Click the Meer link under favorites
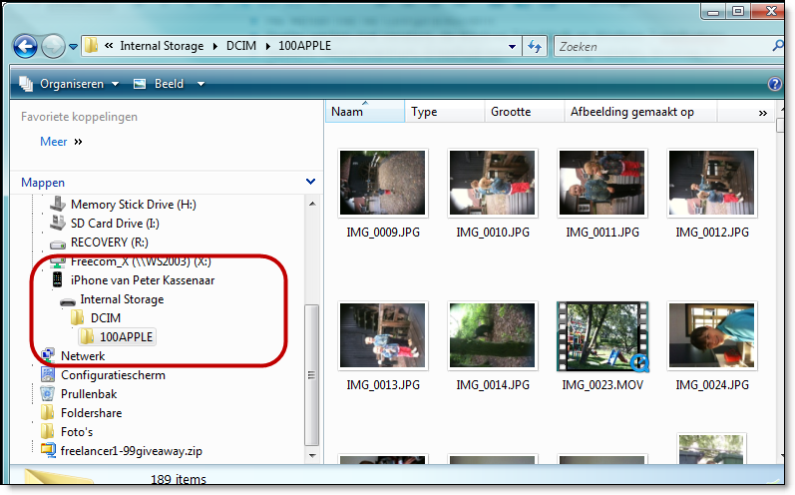795x495 pixels. [x=53, y=142]
